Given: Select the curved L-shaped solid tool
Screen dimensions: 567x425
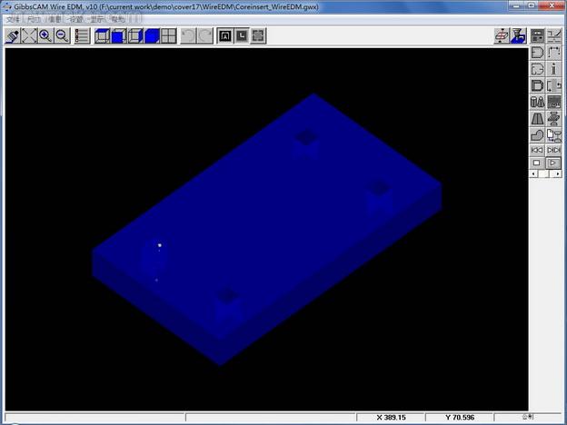Looking at the screenshot, I should [x=537, y=135].
